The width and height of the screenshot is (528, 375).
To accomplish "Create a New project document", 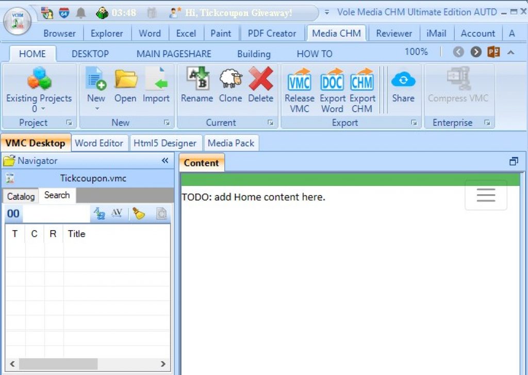I will click(96, 78).
